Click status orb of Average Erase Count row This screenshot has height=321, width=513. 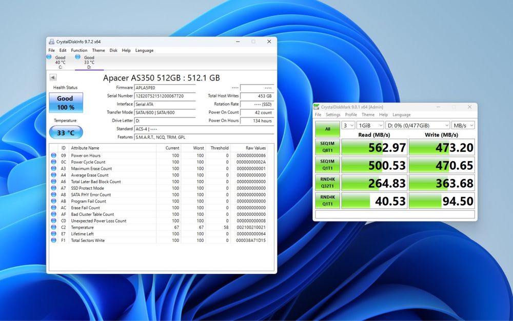pos(54,175)
